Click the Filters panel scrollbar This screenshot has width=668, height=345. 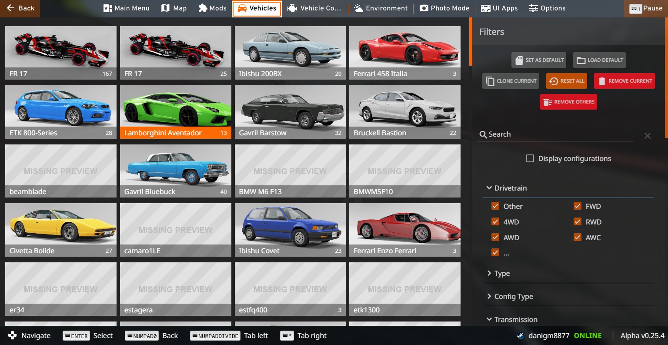[666, 78]
